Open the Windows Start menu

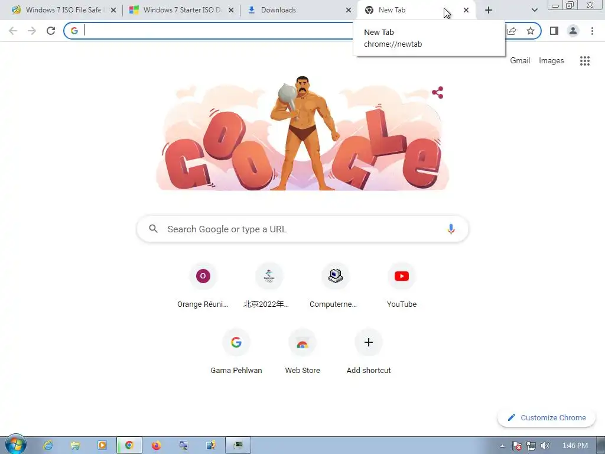pyautogui.click(x=15, y=445)
